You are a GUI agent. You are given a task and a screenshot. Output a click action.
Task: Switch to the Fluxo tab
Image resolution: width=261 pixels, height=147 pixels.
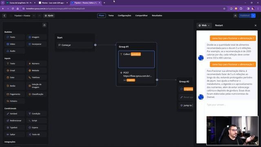pyautogui.click(x=102, y=16)
